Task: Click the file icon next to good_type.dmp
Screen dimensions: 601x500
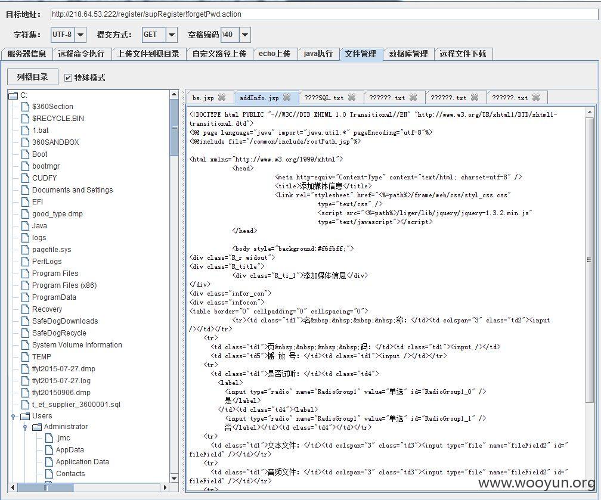Action: pyautogui.click(x=25, y=213)
